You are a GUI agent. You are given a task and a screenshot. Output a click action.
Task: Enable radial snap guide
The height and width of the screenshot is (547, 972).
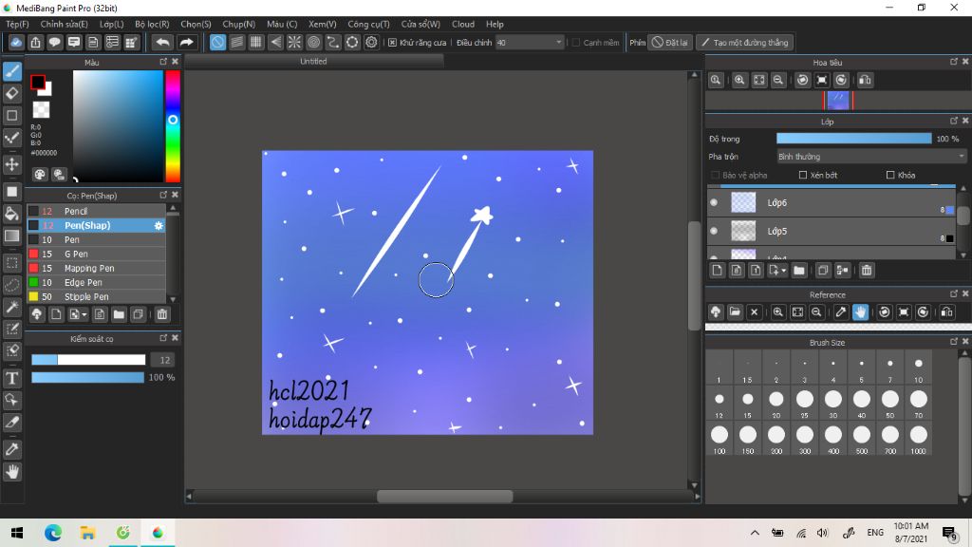[x=294, y=42]
